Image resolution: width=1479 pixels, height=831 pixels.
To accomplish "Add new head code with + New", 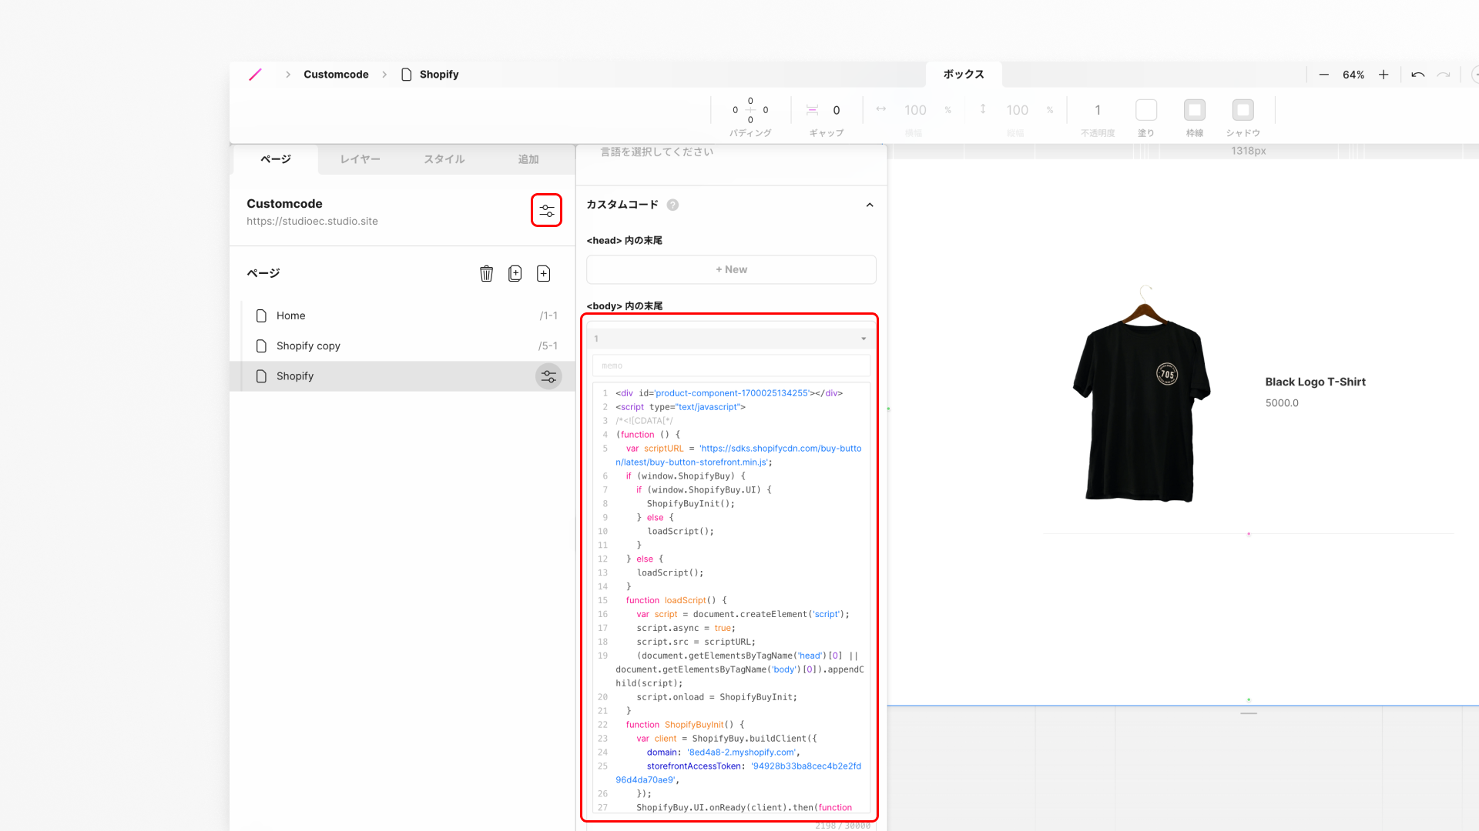I will [x=731, y=269].
